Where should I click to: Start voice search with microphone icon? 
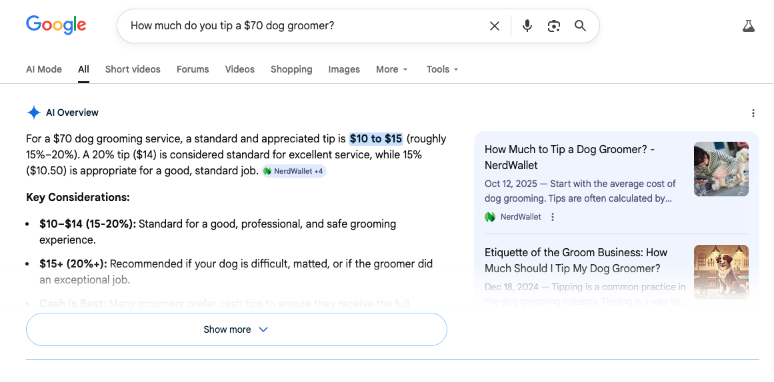pos(527,26)
